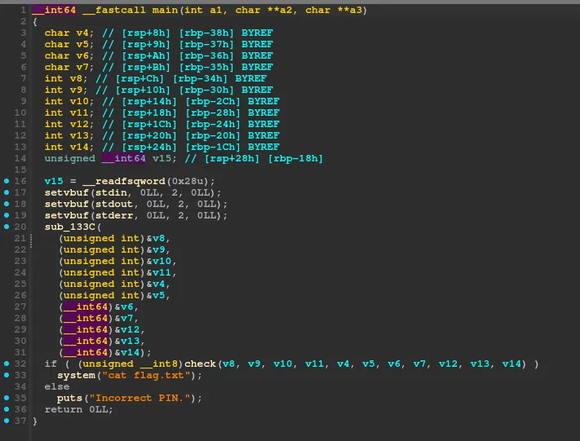Click the blue dot beside line 36
Screen dimensions: 580x441
coord(7,409)
